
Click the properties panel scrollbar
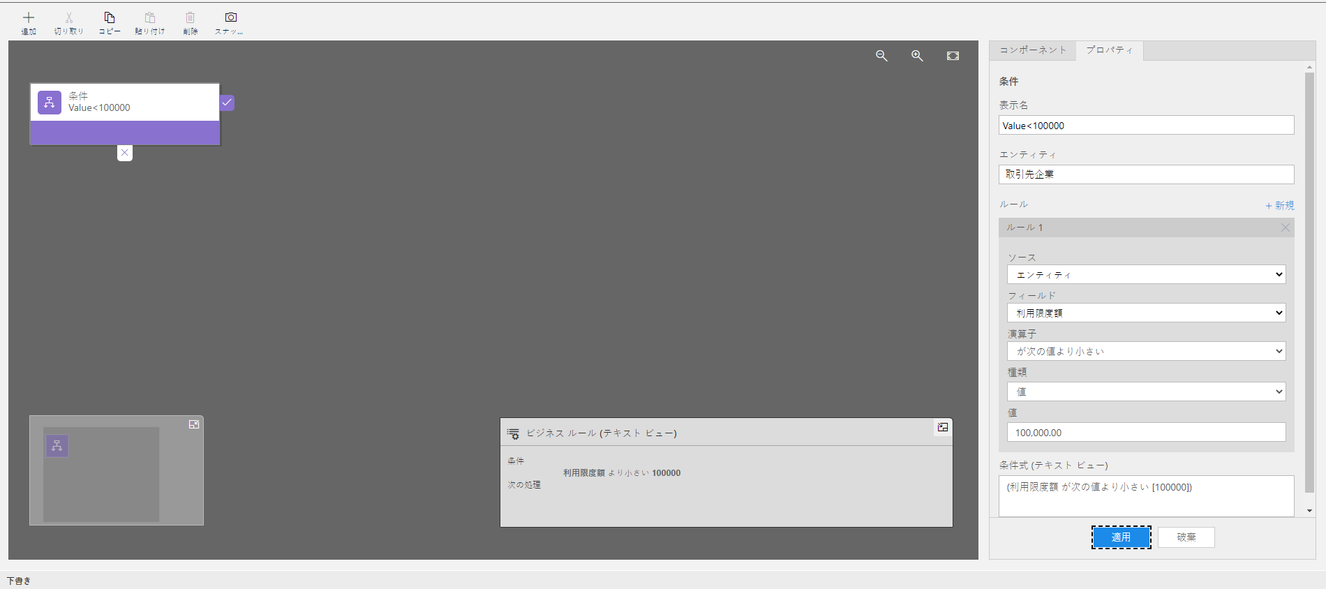(1309, 283)
